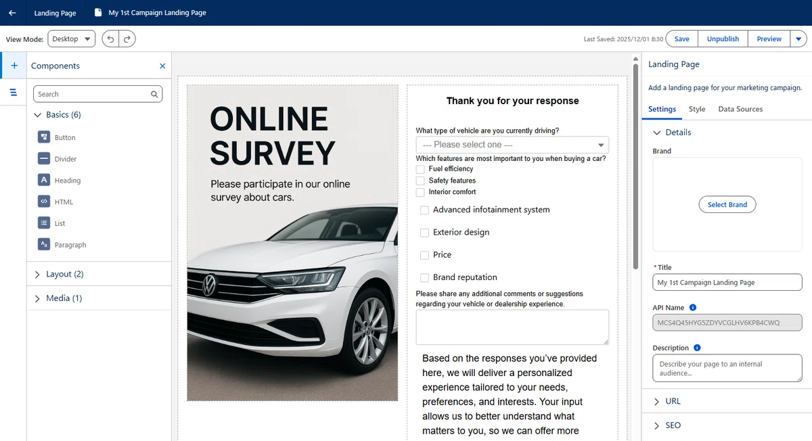Click the search magnifier icon
The width and height of the screenshot is (812, 441).
[154, 94]
